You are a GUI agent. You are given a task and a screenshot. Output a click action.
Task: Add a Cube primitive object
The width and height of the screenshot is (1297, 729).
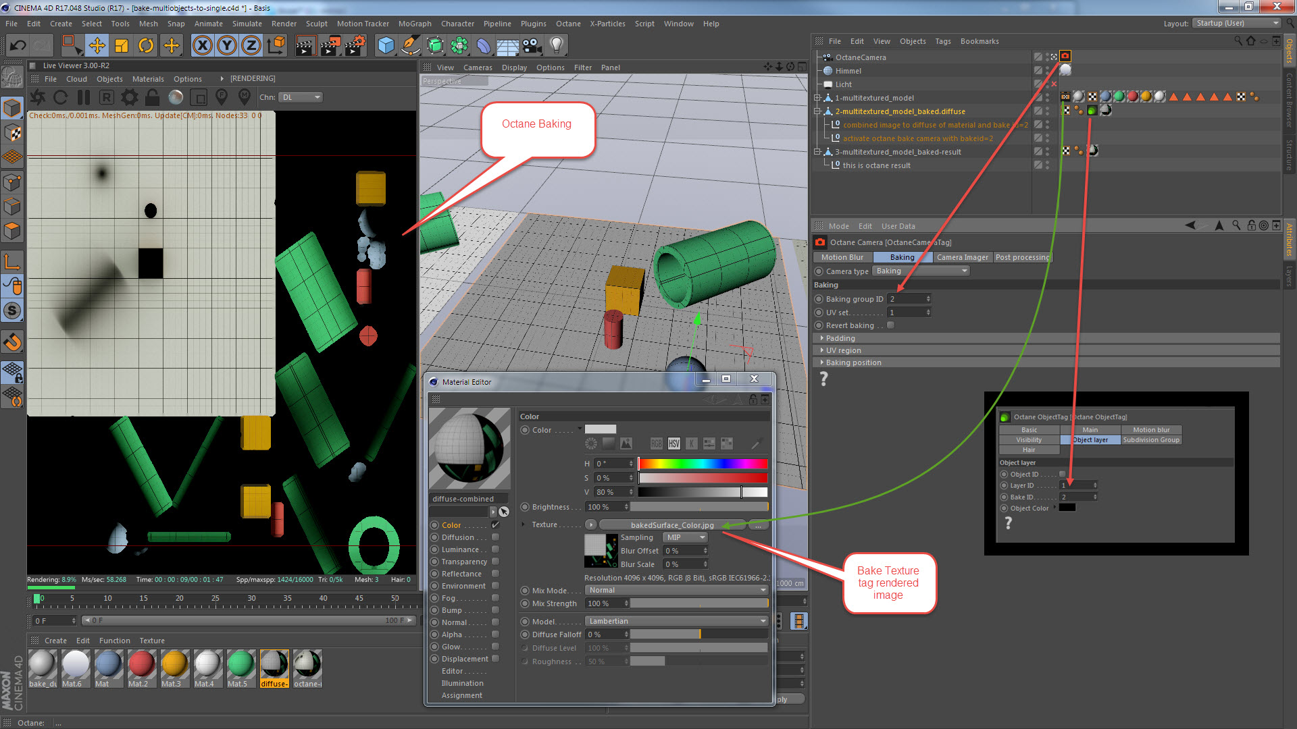pyautogui.click(x=386, y=46)
